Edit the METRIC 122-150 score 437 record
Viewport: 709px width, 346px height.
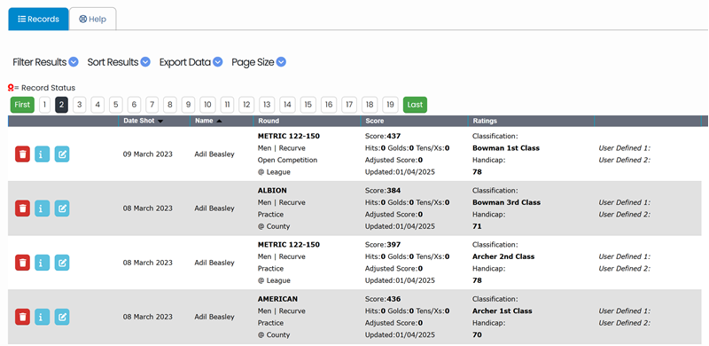coord(62,154)
